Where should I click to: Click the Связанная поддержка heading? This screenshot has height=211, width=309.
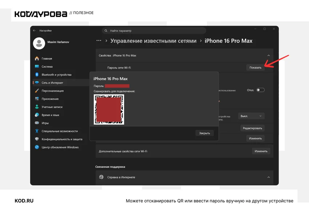pos(110,167)
